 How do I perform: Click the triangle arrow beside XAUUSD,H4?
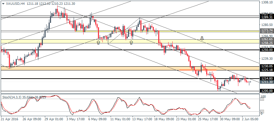[x=3, y=3]
